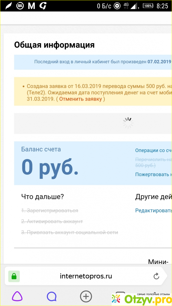The width and height of the screenshot is (172, 306).
Task: Tap the feather icon in the status bar
Action: [8, 6]
